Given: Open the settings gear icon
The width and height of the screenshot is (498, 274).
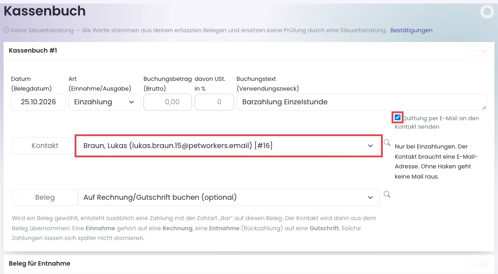Looking at the screenshot, I should [487, 12].
